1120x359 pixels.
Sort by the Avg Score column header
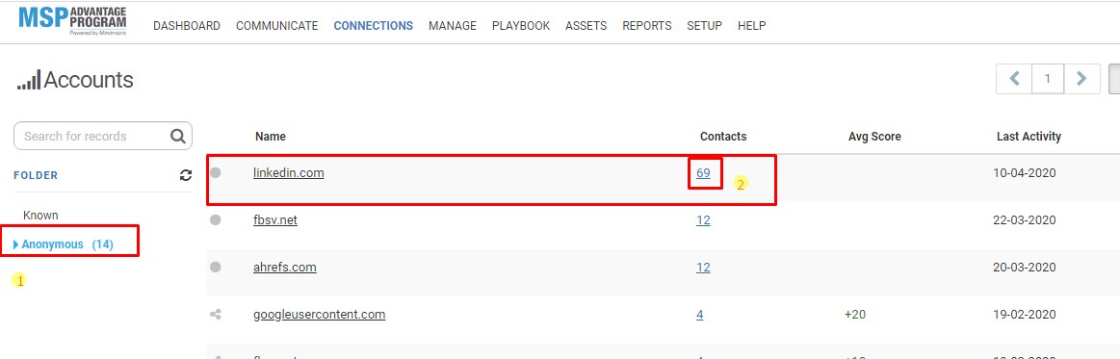point(875,137)
